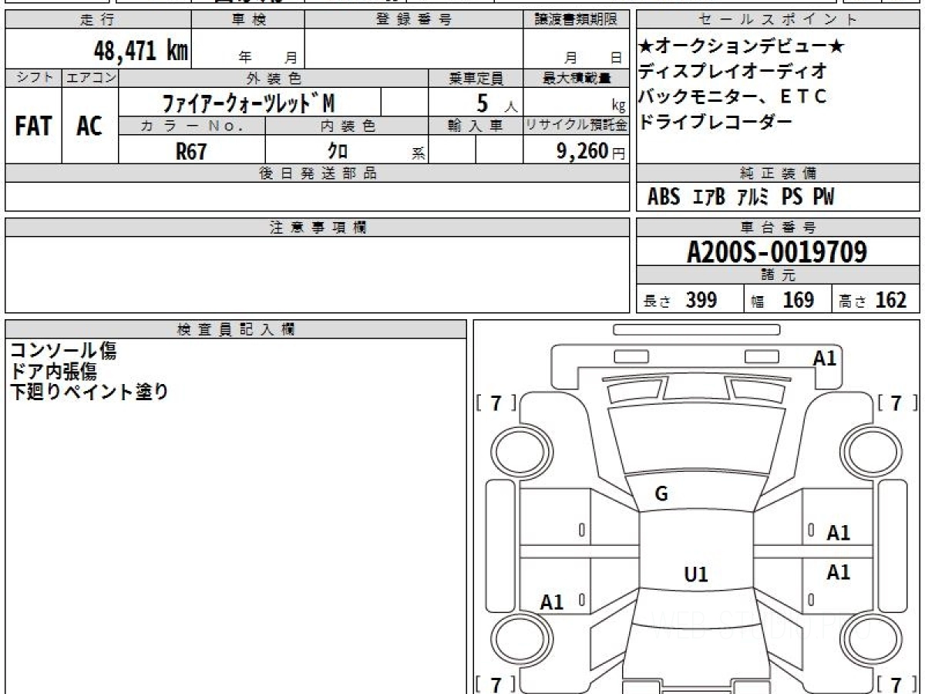
Task: Select the ドライブレコーダー sales point
Action: pyautogui.click(x=715, y=121)
